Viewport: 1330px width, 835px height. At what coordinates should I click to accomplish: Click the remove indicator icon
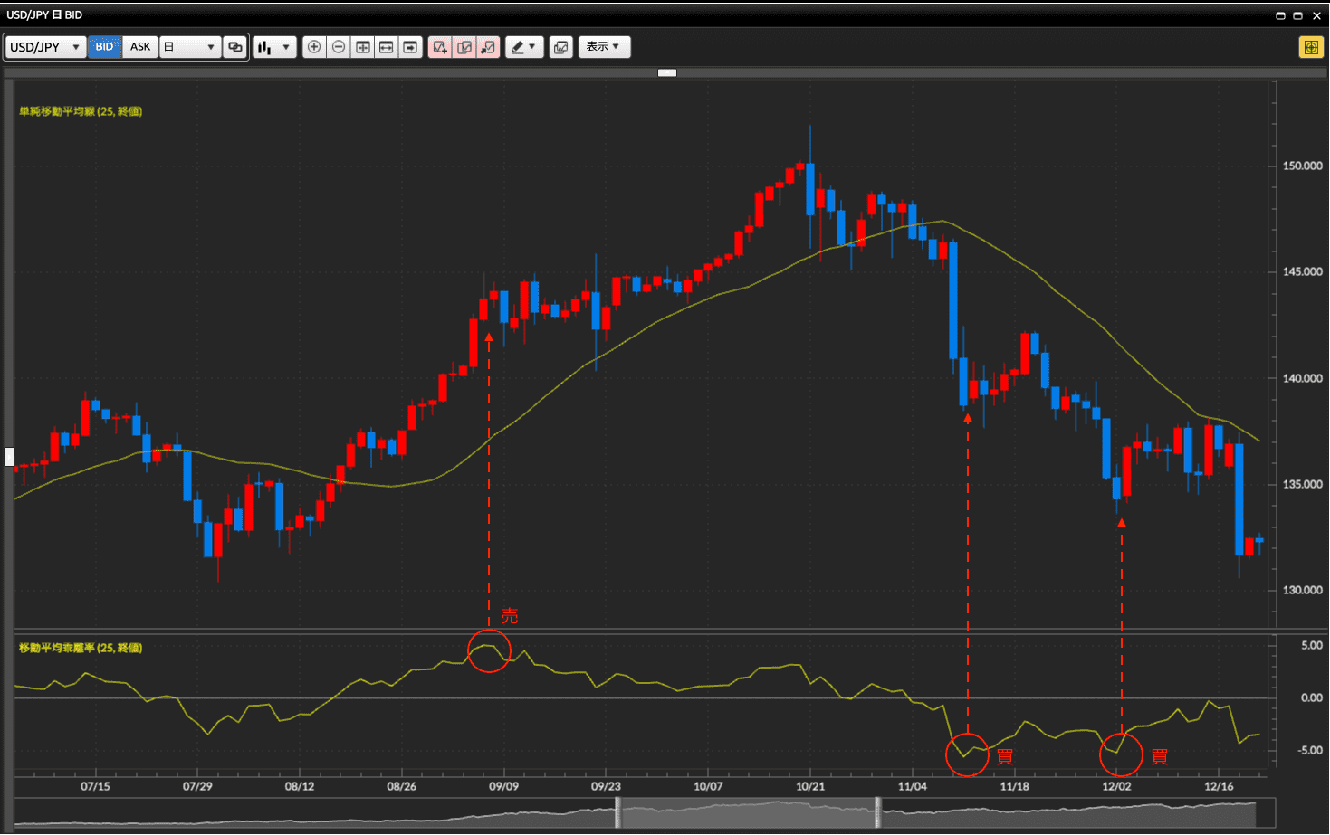point(488,47)
